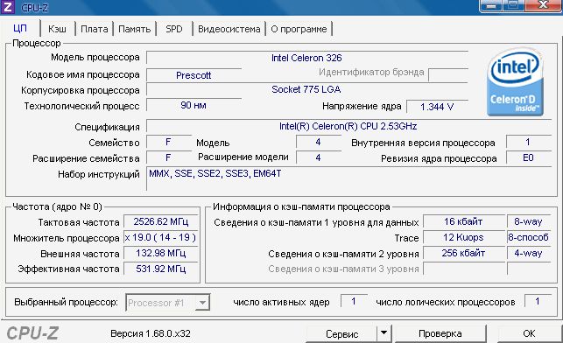Click the empty Идентификатор брэнда field
The height and width of the screenshot is (343, 563).
pos(448,74)
